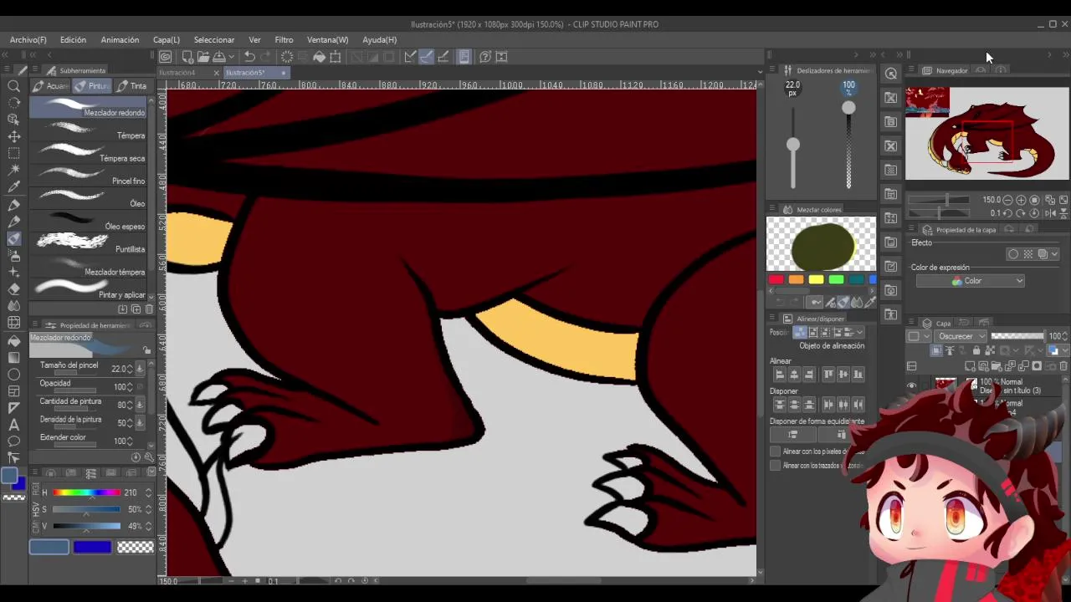Toggle visibility of the top Normal layer

click(x=912, y=385)
